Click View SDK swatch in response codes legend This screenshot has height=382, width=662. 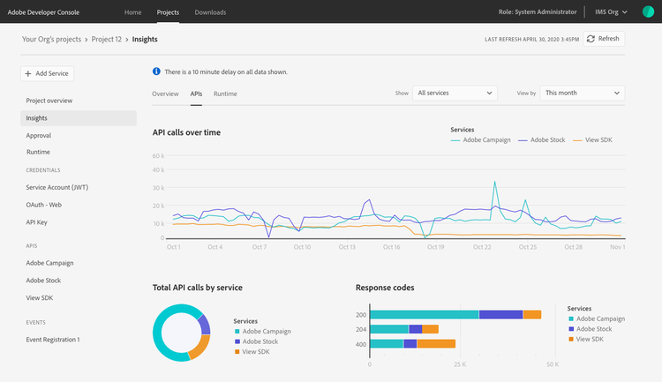pyautogui.click(x=571, y=339)
